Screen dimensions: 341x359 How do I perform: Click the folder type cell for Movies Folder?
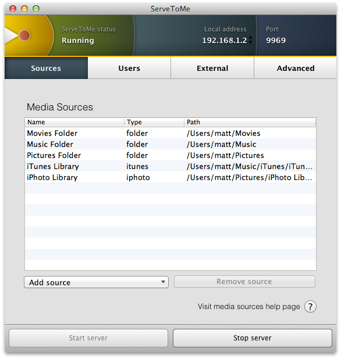coord(137,133)
